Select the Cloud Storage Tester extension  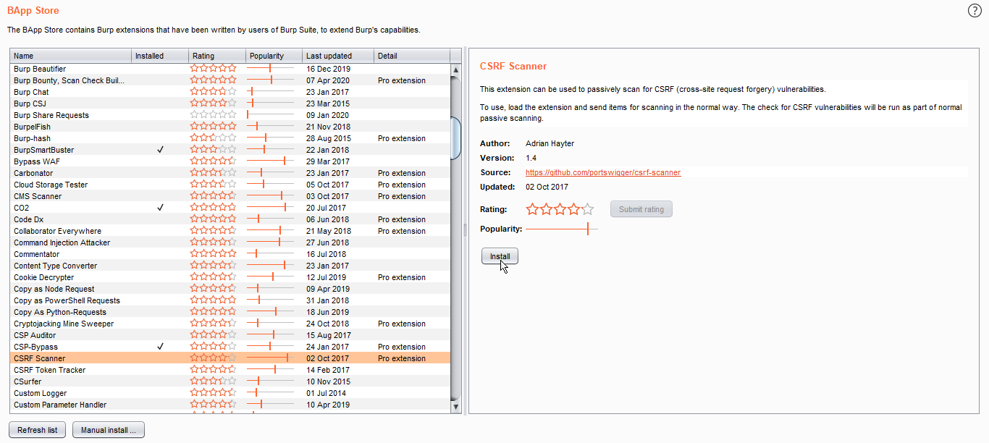click(x=230, y=185)
